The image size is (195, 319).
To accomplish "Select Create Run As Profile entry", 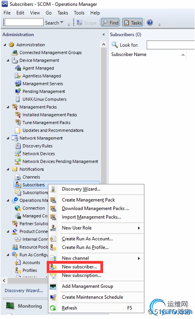I will (x=96, y=247).
